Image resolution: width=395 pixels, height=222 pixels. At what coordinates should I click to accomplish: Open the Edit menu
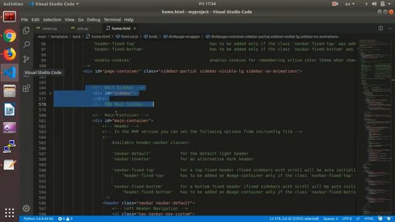click(x=35, y=20)
